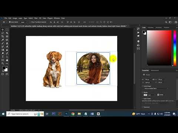Open the more align options three-dots
Image resolution: width=178 pixels, height=133 pixels.
pyautogui.click(x=85, y=22)
